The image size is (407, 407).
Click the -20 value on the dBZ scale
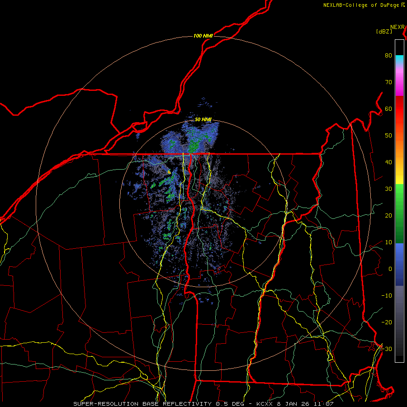pos(387,322)
